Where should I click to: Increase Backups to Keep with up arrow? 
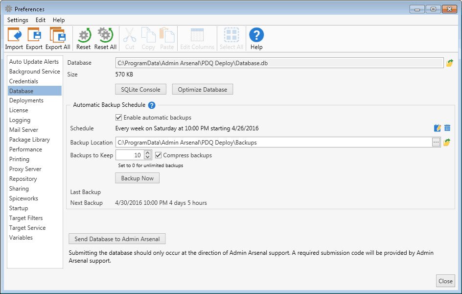click(x=148, y=153)
